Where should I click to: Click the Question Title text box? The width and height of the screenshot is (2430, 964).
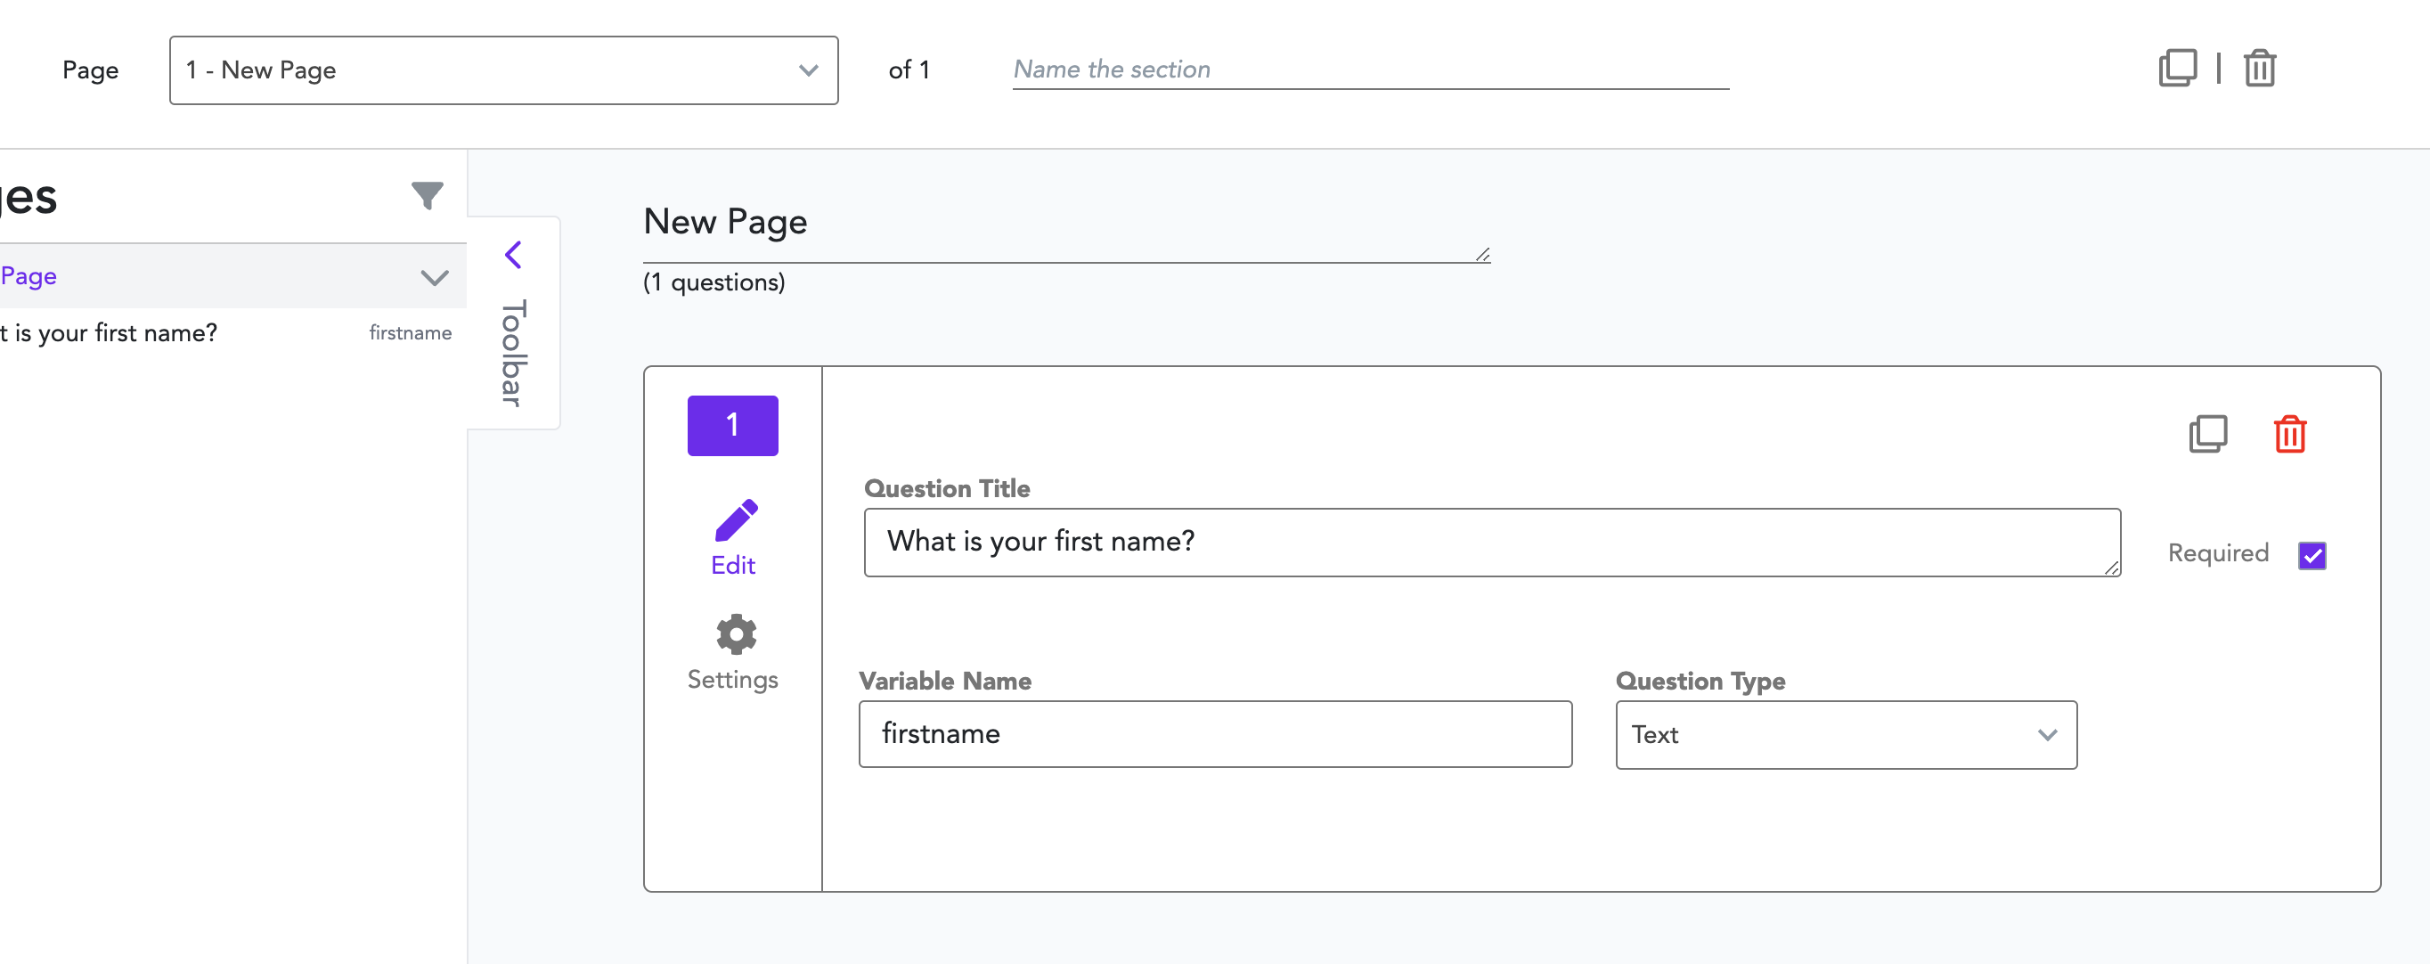[x=1490, y=542]
